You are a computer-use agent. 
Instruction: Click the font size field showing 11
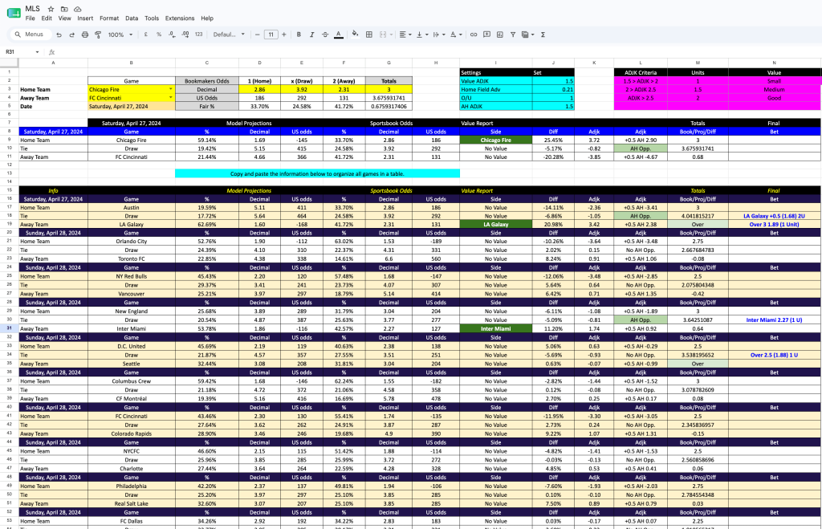coord(271,35)
